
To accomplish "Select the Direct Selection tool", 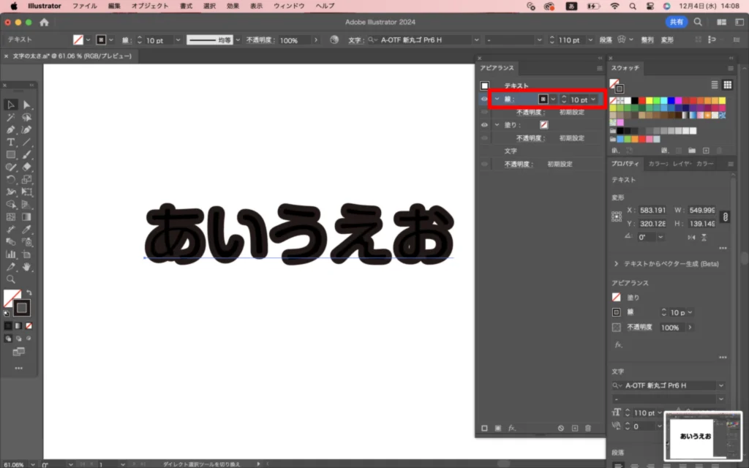I will (27, 105).
